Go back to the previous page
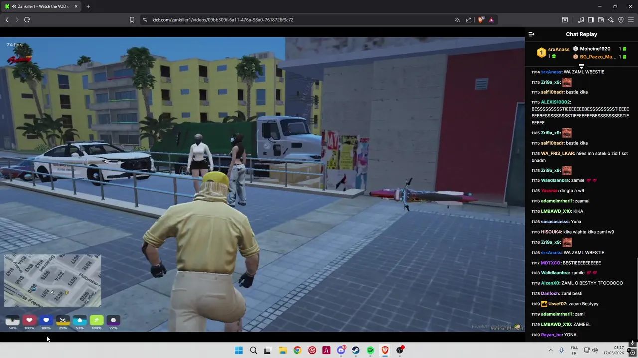 point(7,20)
